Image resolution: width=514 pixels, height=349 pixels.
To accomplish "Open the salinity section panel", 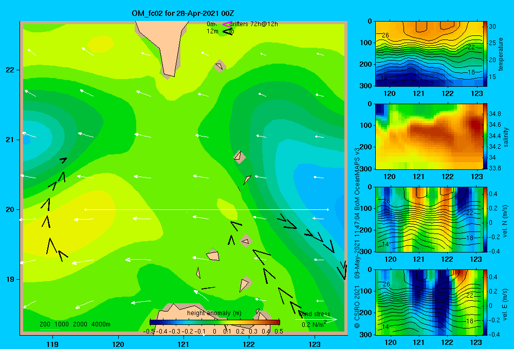I will pos(429,137).
